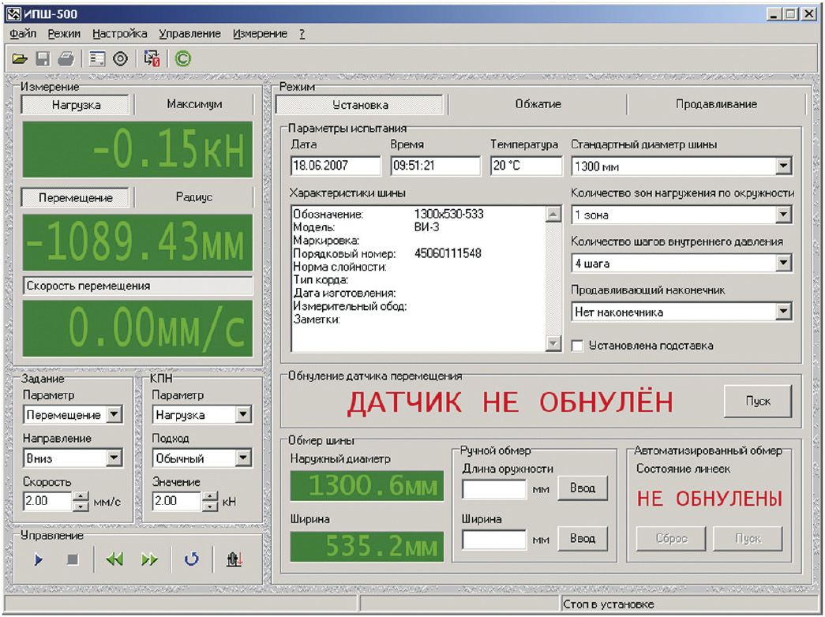Open the Продавливающий наконечник dropdown

783,312
